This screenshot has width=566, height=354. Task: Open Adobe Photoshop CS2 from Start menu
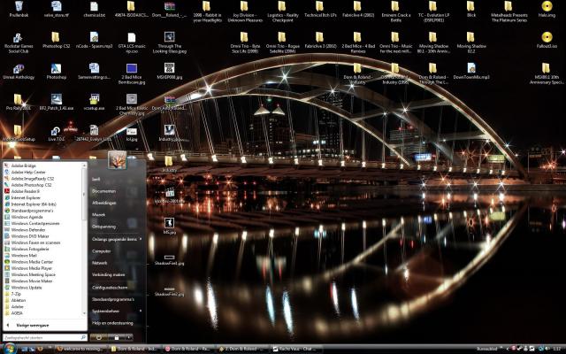pyautogui.click(x=31, y=184)
